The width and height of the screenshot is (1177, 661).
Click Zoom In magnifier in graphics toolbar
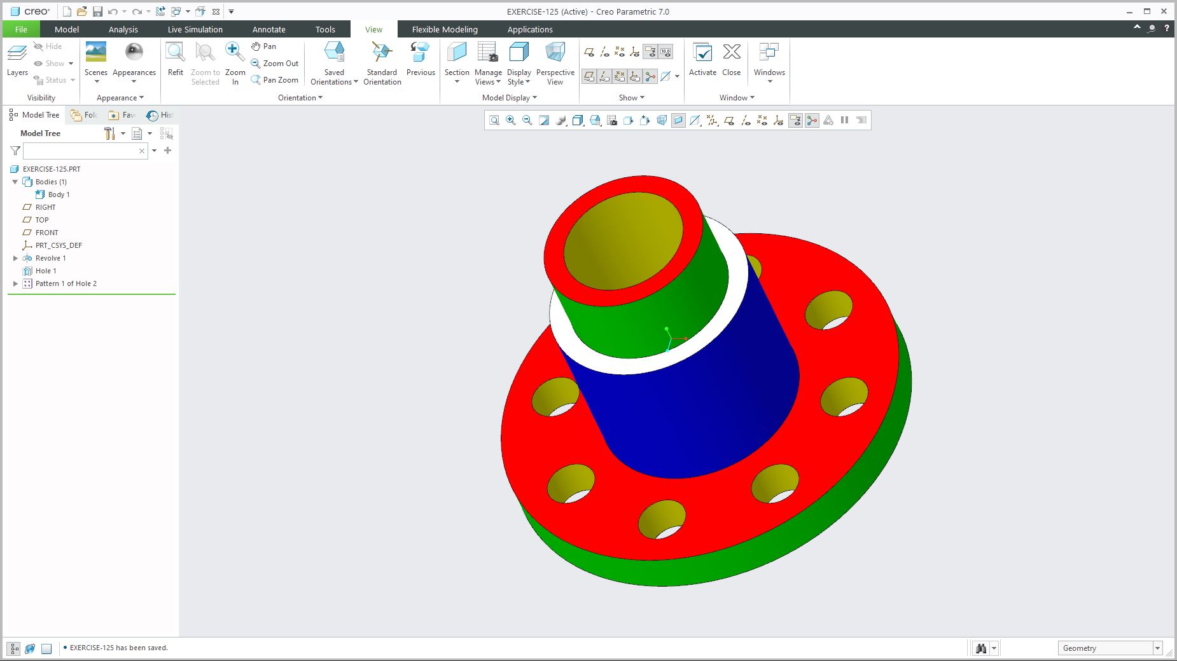tap(511, 120)
